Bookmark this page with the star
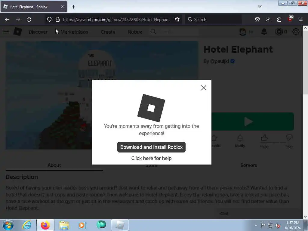 point(177,20)
